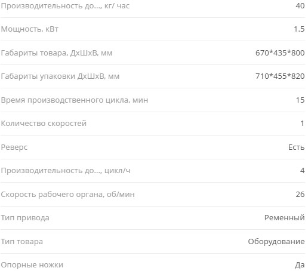Click the 'Количество скоростей' label
Screen dimensions: 308x271
pos(44,124)
